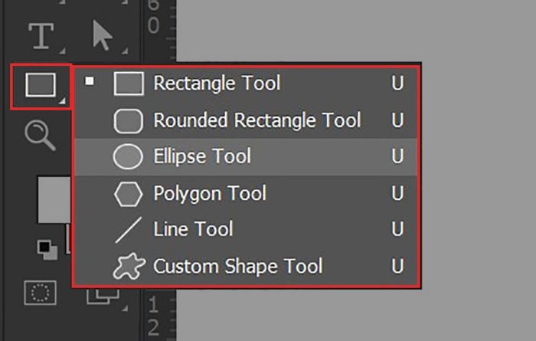
Task: Click the Custom Shape Tool blob icon
Action: (129, 267)
